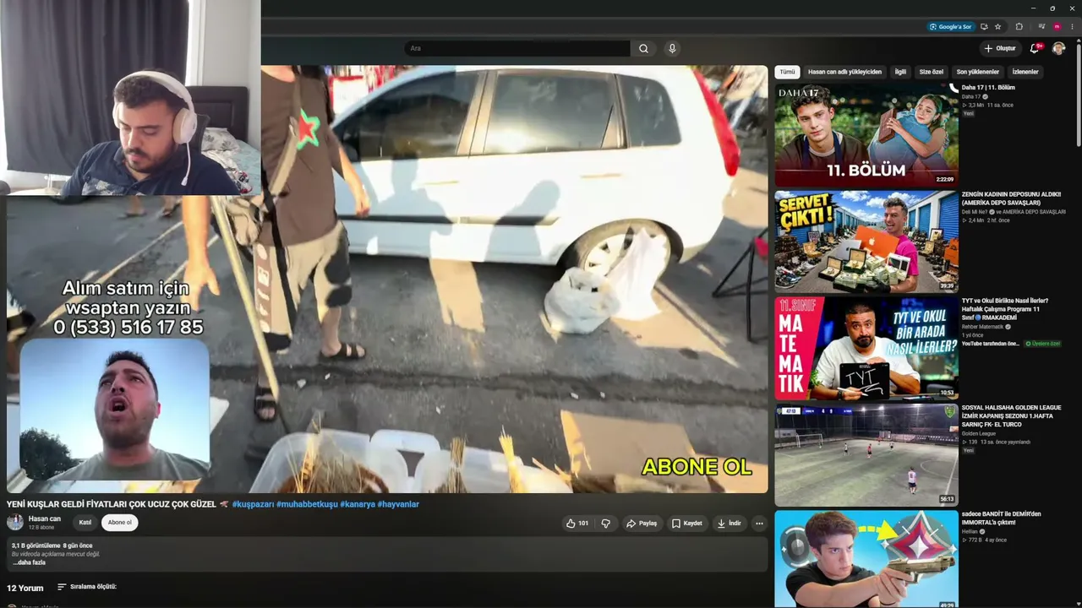Select the Hasan can adlı yükleyiciden chip
The height and width of the screenshot is (608, 1082).
coord(844,73)
